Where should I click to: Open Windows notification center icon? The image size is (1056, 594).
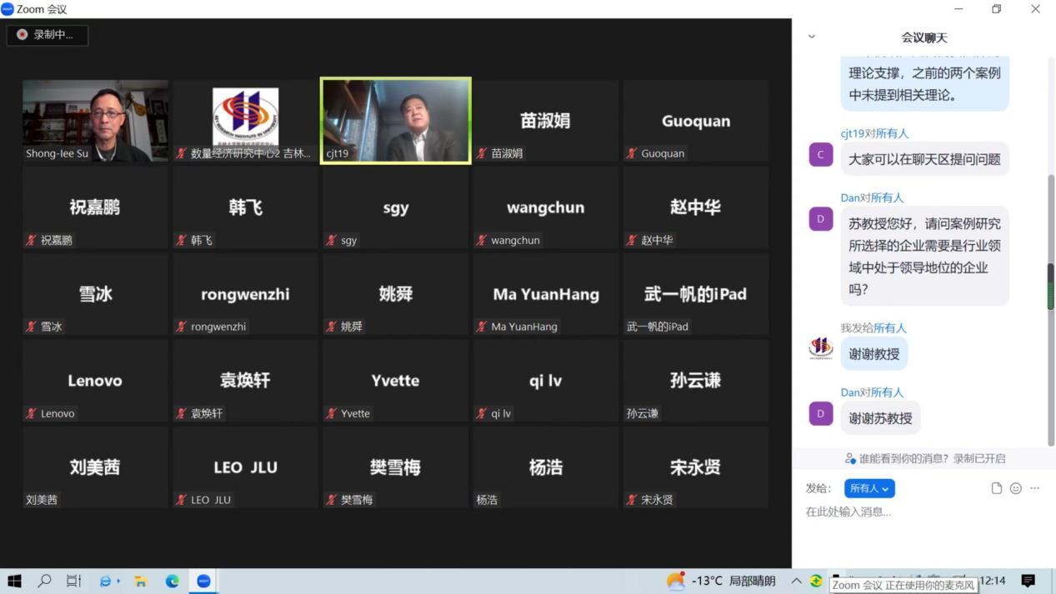click(x=1028, y=581)
